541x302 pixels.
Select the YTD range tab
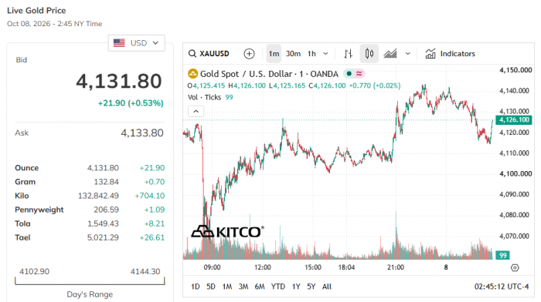(x=277, y=287)
